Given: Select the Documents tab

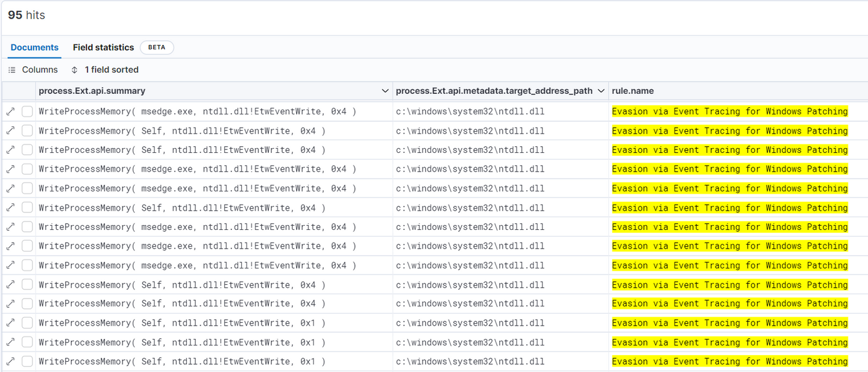Looking at the screenshot, I should (34, 47).
